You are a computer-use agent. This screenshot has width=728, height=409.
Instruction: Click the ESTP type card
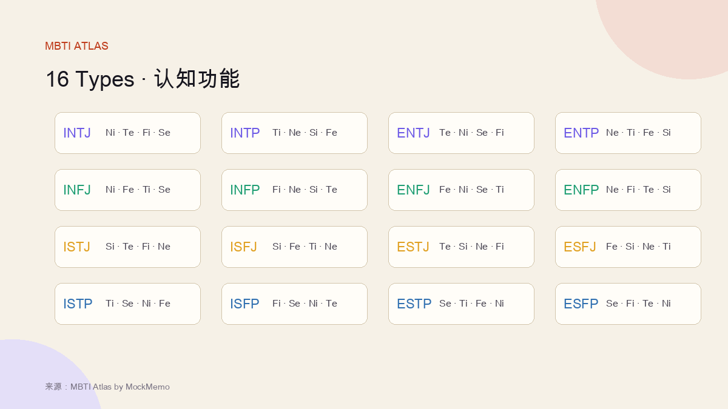(x=461, y=304)
